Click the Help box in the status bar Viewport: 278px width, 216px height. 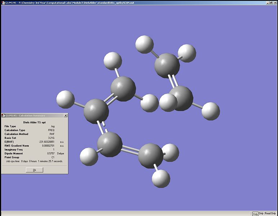tap(255, 213)
